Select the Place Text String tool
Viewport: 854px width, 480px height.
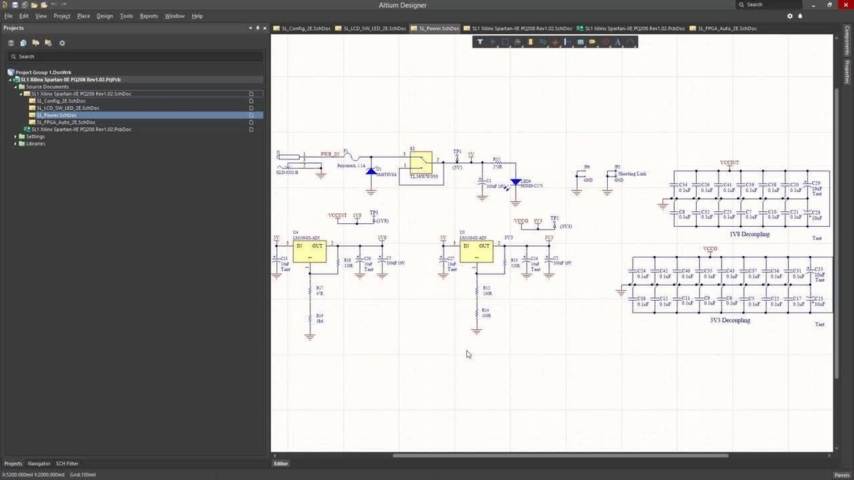pyautogui.click(x=618, y=42)
